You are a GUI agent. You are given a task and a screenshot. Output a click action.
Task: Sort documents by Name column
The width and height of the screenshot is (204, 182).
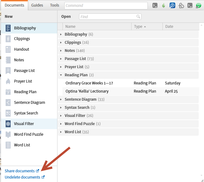pyautogui.click(x=97, y=27)
